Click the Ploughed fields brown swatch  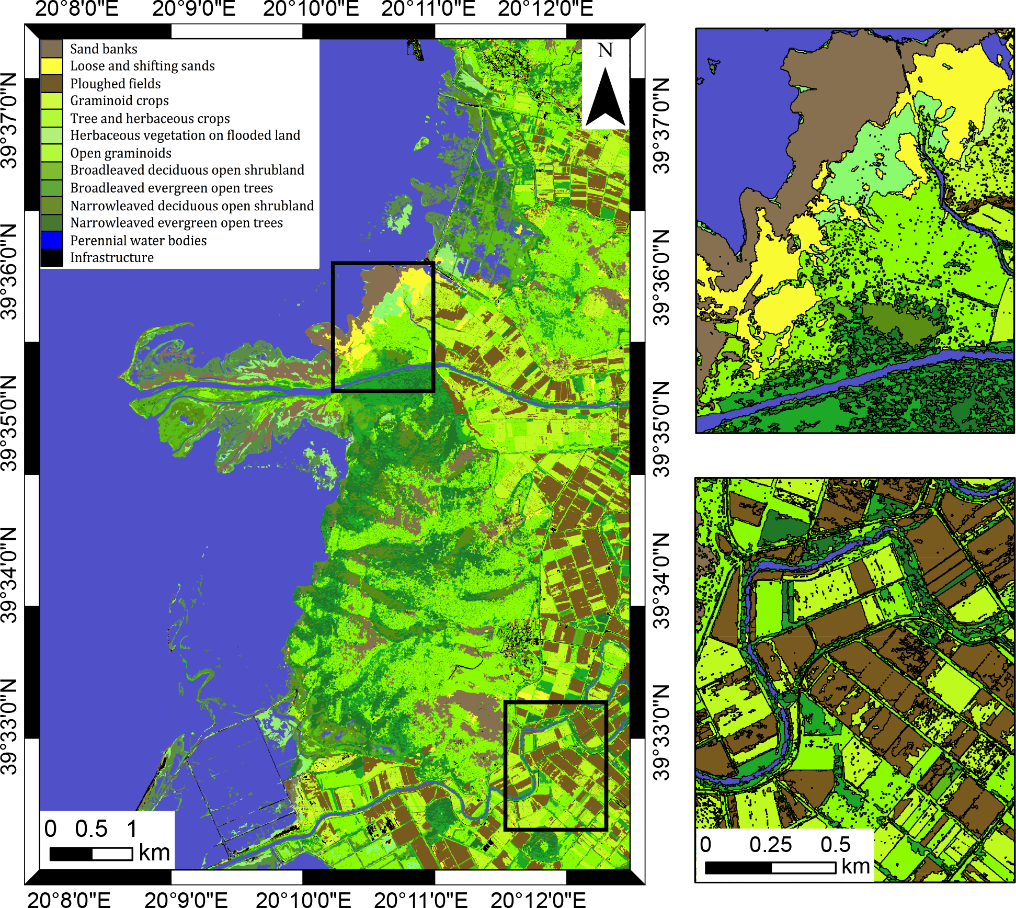coord(52,83)
